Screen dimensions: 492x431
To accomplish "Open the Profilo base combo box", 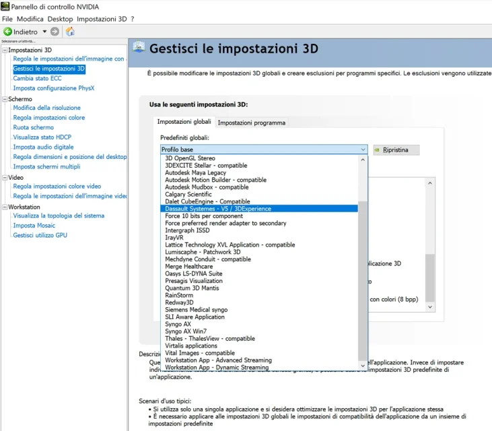I will point(264,150).
